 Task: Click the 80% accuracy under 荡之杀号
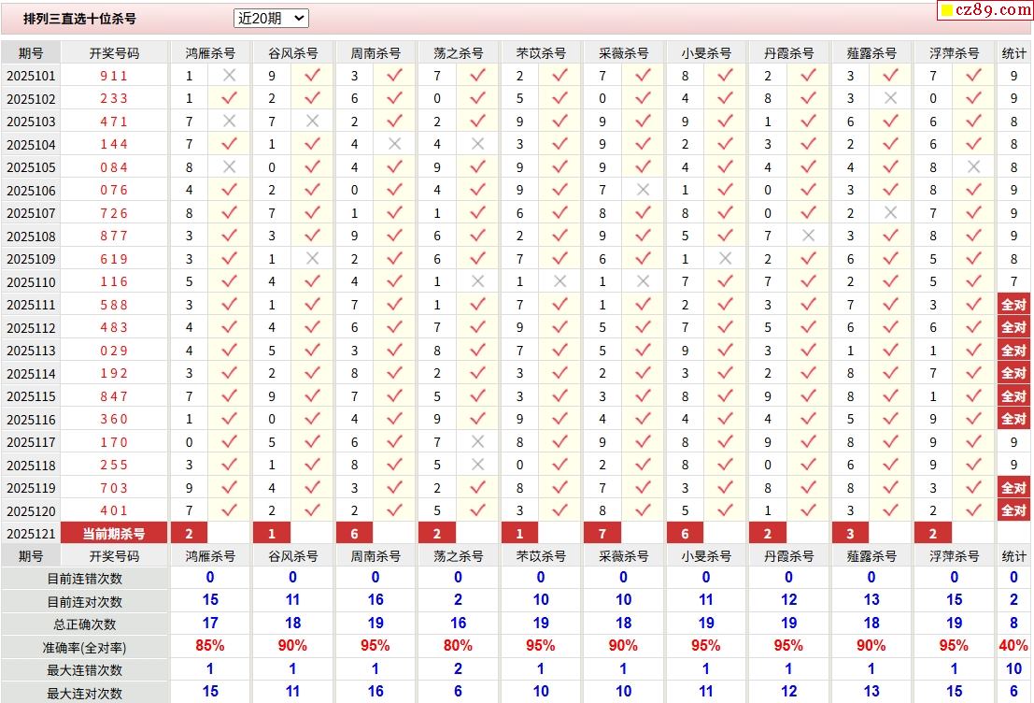pos(458,646)
